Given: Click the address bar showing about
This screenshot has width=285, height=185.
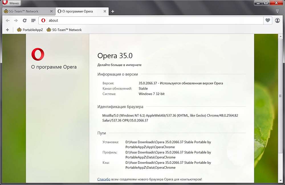Looking at the screenshot, I should pyautogui.click(x=154, y=20).
